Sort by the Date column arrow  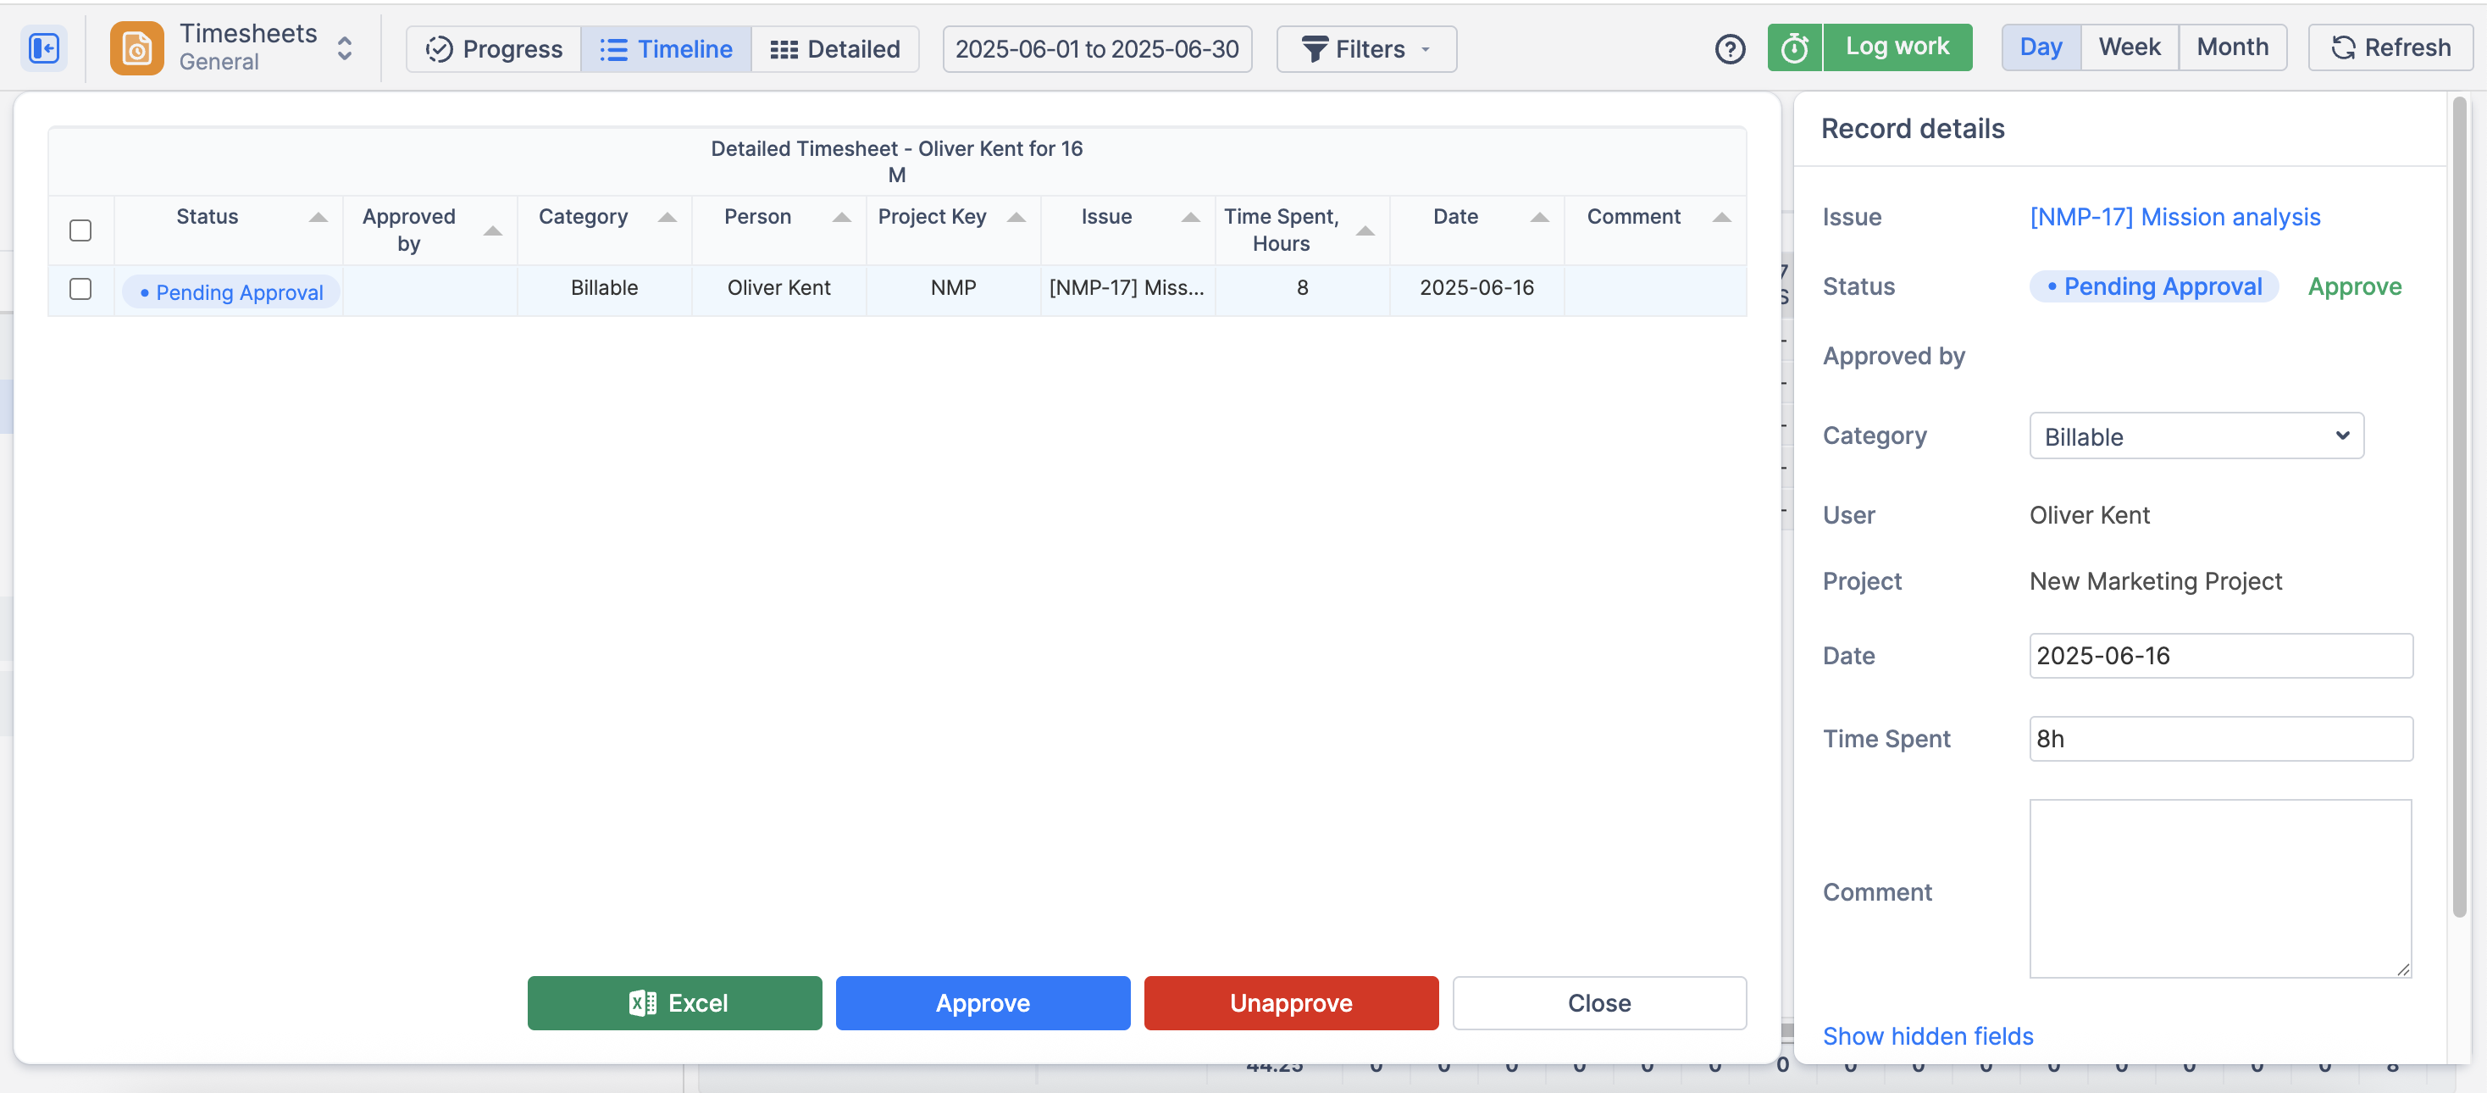click(1539, 219)
